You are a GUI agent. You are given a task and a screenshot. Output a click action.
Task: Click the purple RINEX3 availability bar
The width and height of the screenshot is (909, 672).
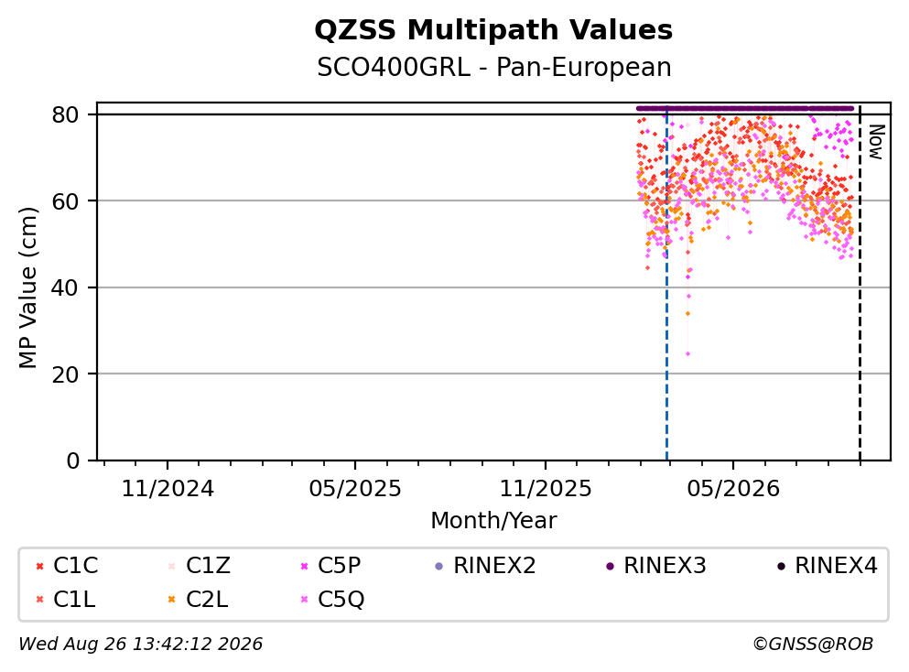point(745,108)
